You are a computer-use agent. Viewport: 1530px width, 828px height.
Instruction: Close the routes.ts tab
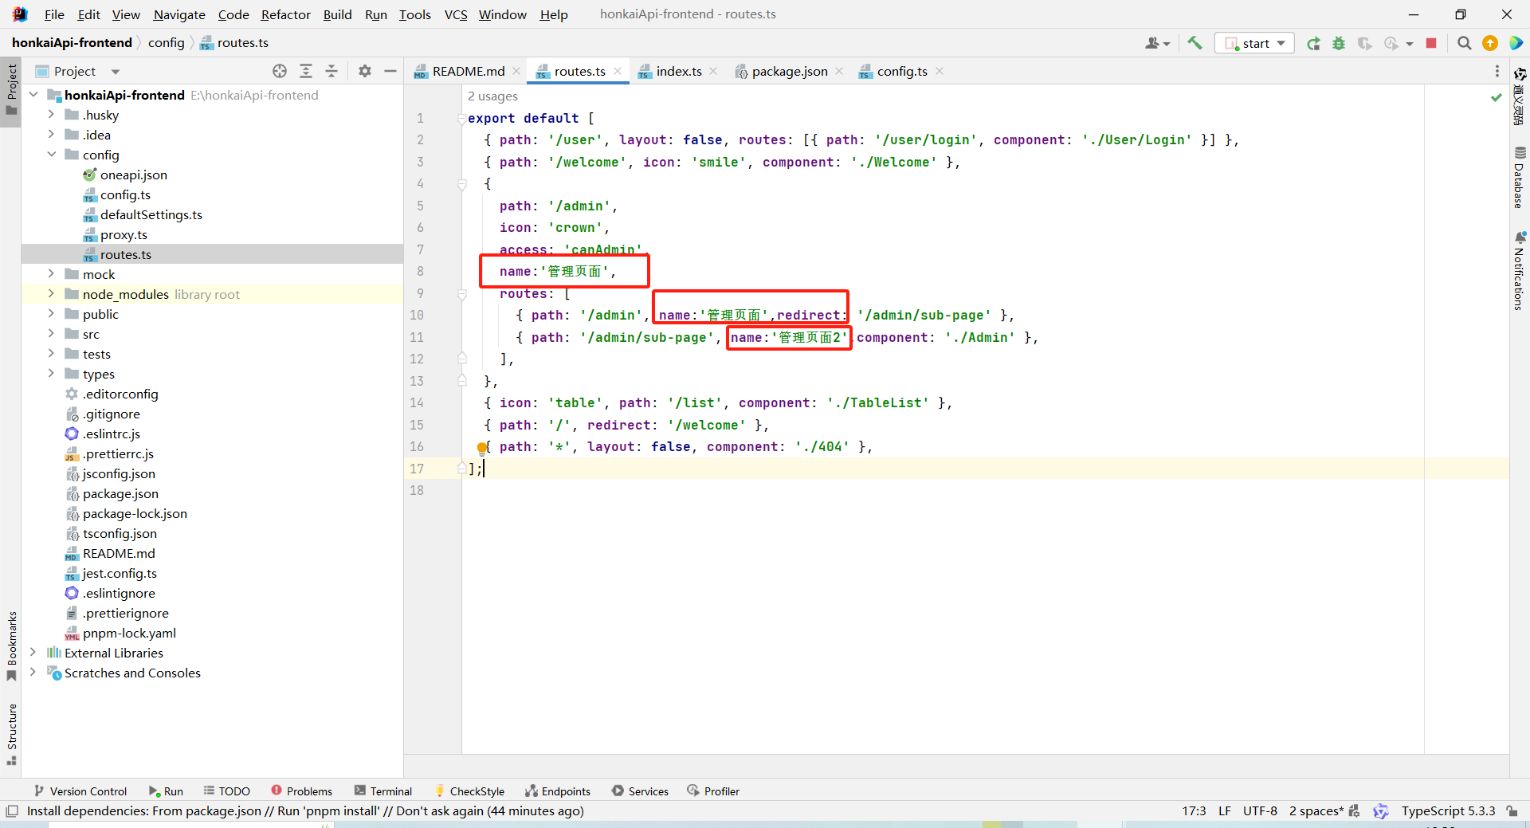click(x=618, y=71)
